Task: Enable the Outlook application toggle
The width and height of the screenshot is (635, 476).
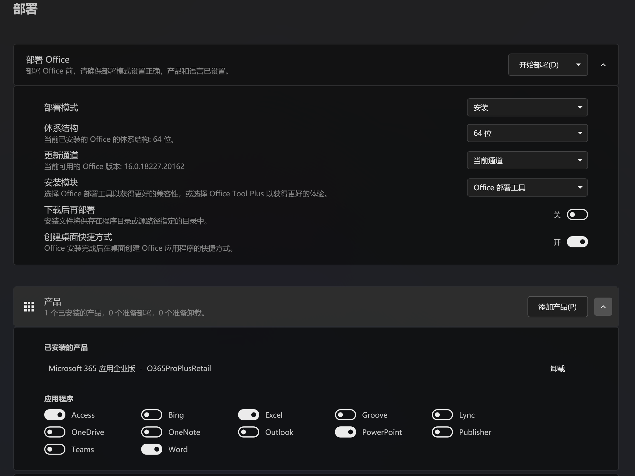Action: click(x=249, y=432)
